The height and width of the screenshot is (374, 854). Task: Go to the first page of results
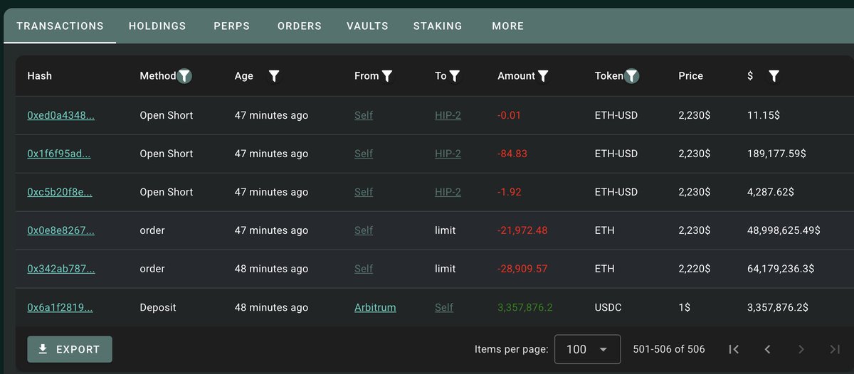pos(734,349)
